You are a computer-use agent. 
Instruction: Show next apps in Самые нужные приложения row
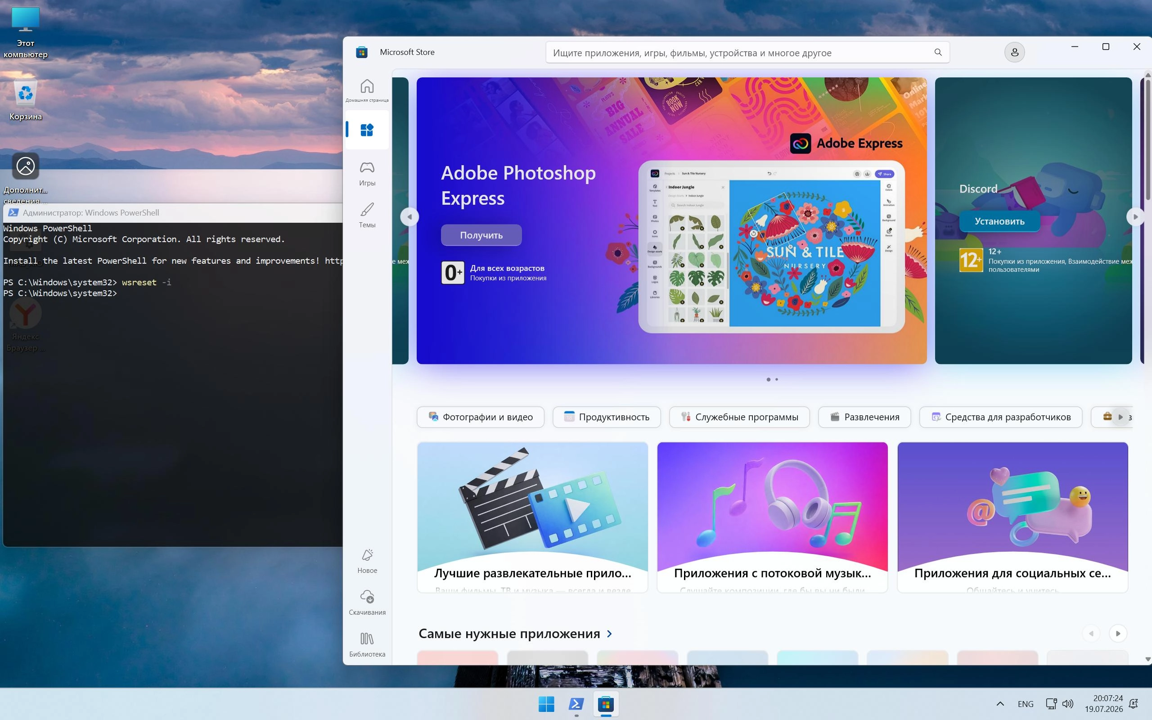[x=1118, y=633]
